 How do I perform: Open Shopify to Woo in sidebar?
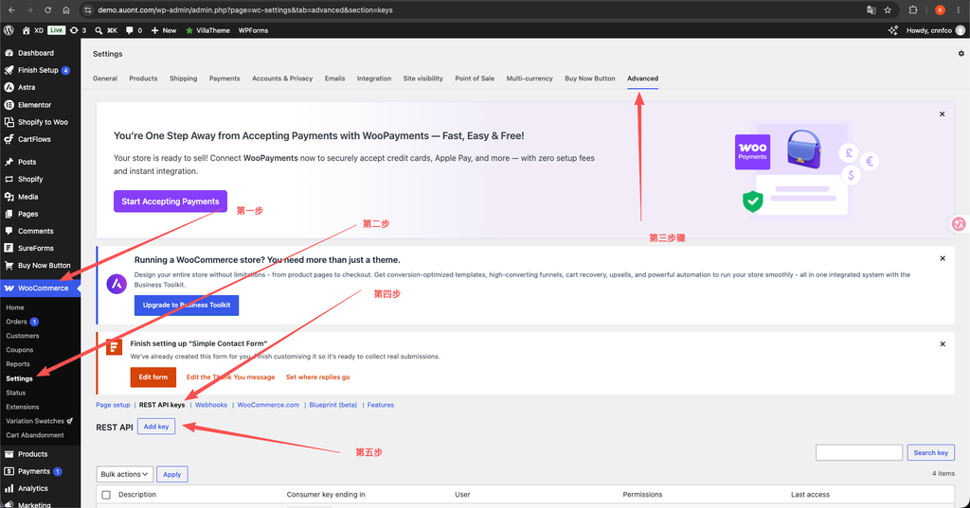click(x=42, y=122)
